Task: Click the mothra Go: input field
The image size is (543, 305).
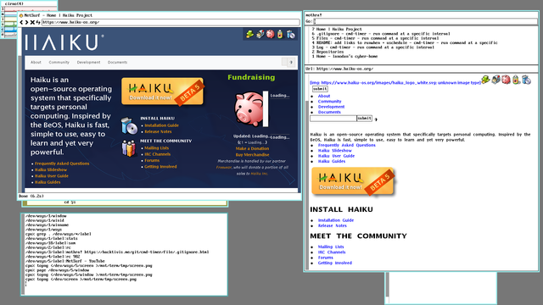Action: tap(426, 21)
